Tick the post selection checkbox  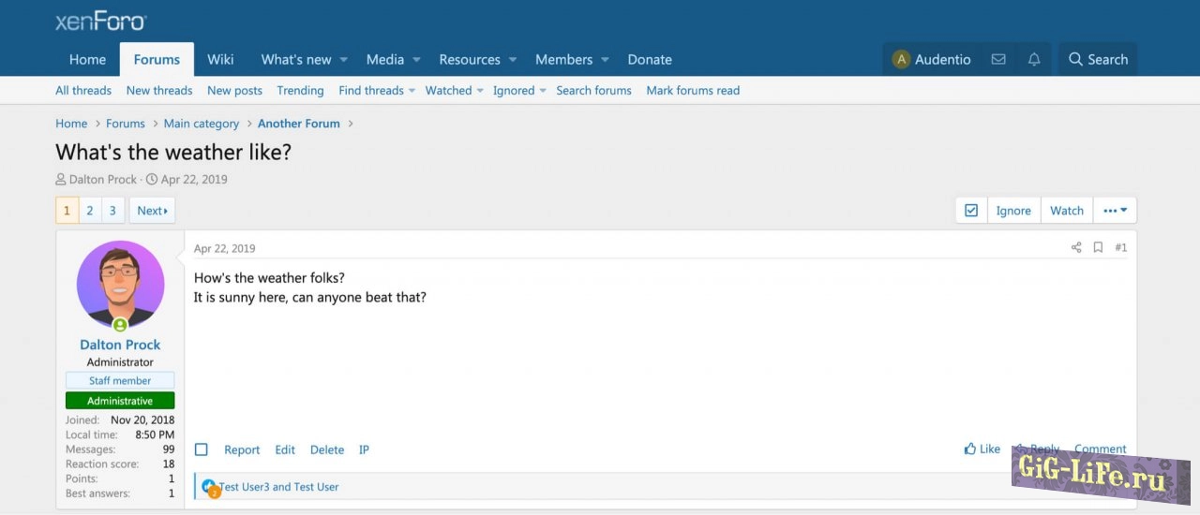coord(202,450)
